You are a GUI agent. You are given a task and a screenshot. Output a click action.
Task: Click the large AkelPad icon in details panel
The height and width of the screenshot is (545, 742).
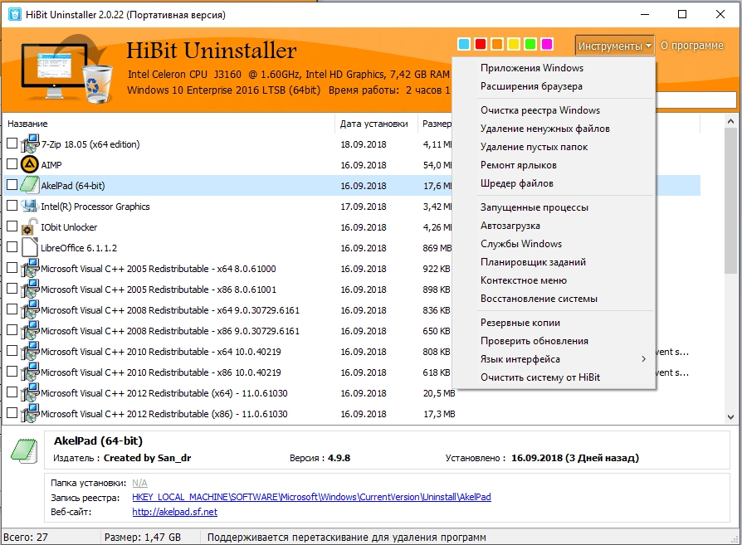click(24, 451)
